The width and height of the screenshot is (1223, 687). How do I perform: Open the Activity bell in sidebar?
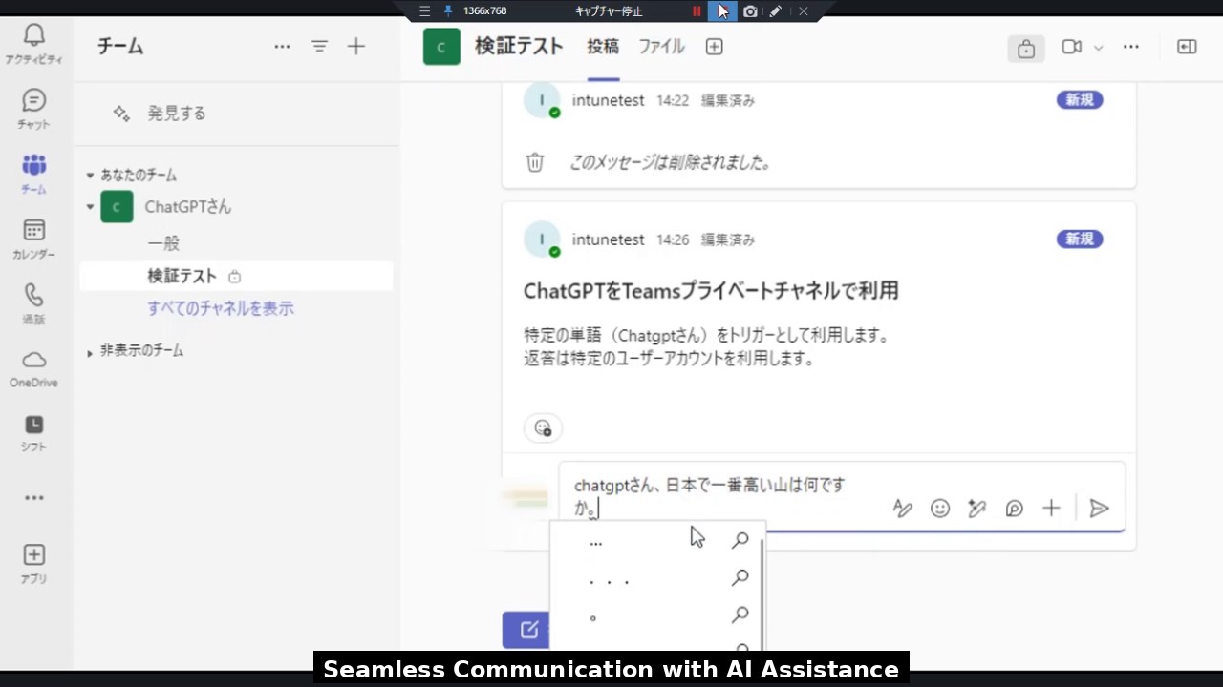[x=33, y=44]
